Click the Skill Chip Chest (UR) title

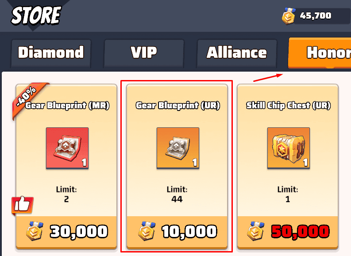[x=288, y=105]
